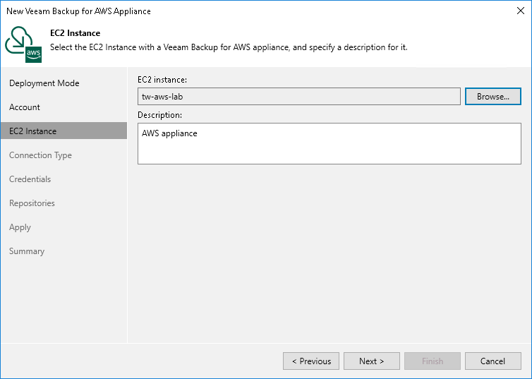532x379 pixels.
Task: Click the "Description:" field label
Action: [162, 114]
